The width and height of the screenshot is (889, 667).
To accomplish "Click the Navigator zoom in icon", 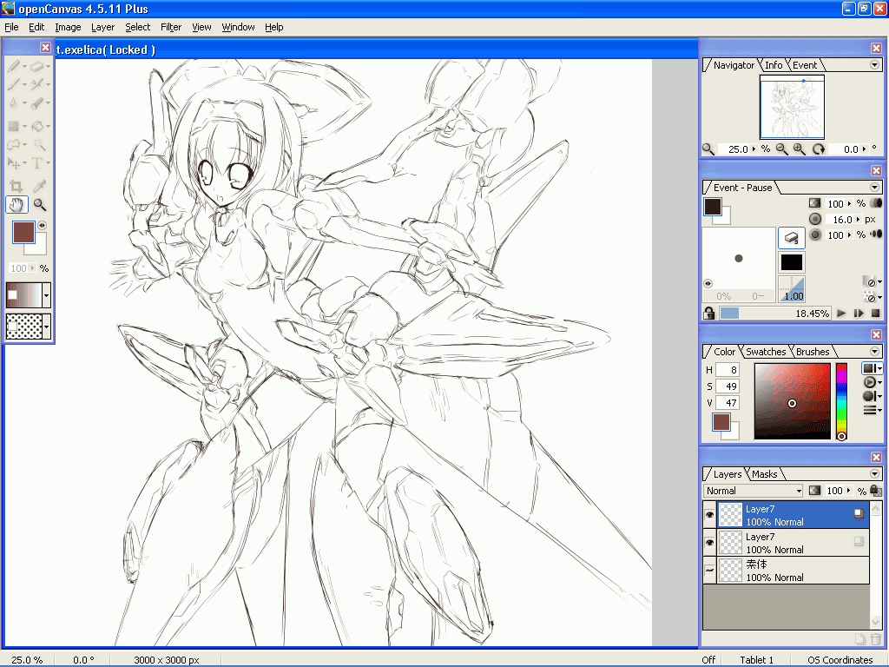I will 800,149.
